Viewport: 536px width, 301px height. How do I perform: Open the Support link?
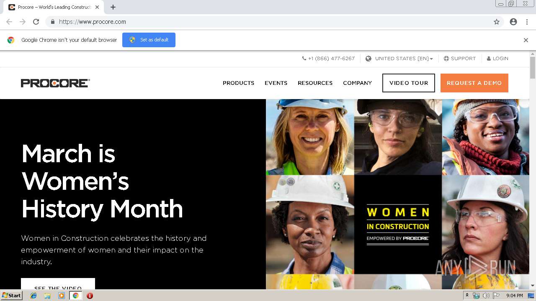463,59
